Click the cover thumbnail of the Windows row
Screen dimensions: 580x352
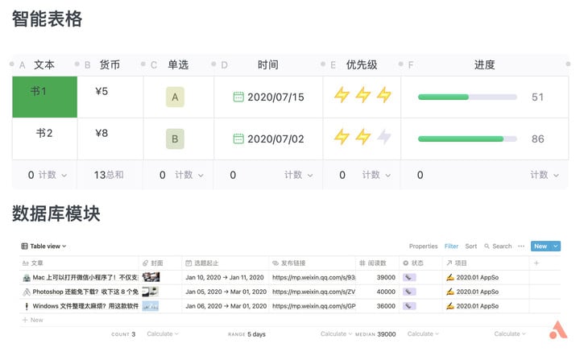(151, 306)
